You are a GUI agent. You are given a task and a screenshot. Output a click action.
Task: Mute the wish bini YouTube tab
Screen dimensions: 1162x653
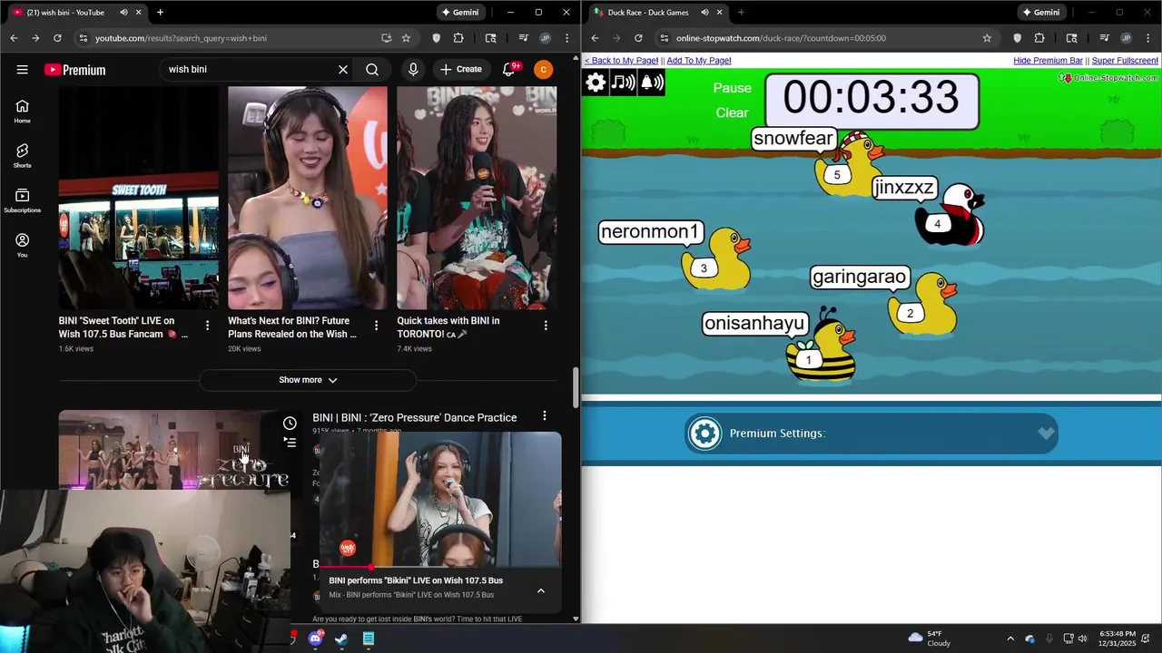click(123, 13)
